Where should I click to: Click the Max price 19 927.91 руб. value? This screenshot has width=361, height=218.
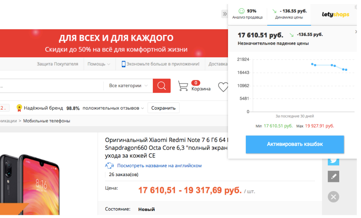pyautogui.click(x=319, y=126)
